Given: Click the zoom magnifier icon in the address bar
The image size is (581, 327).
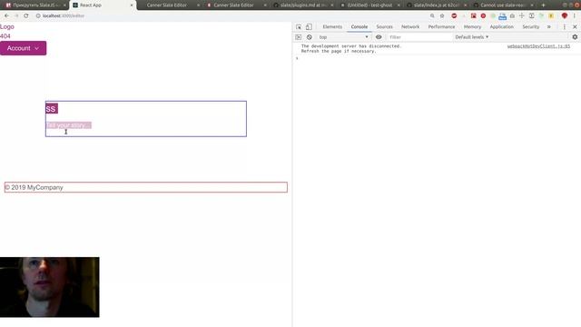Looking at the screenshot, I should (x=432, y=16).
